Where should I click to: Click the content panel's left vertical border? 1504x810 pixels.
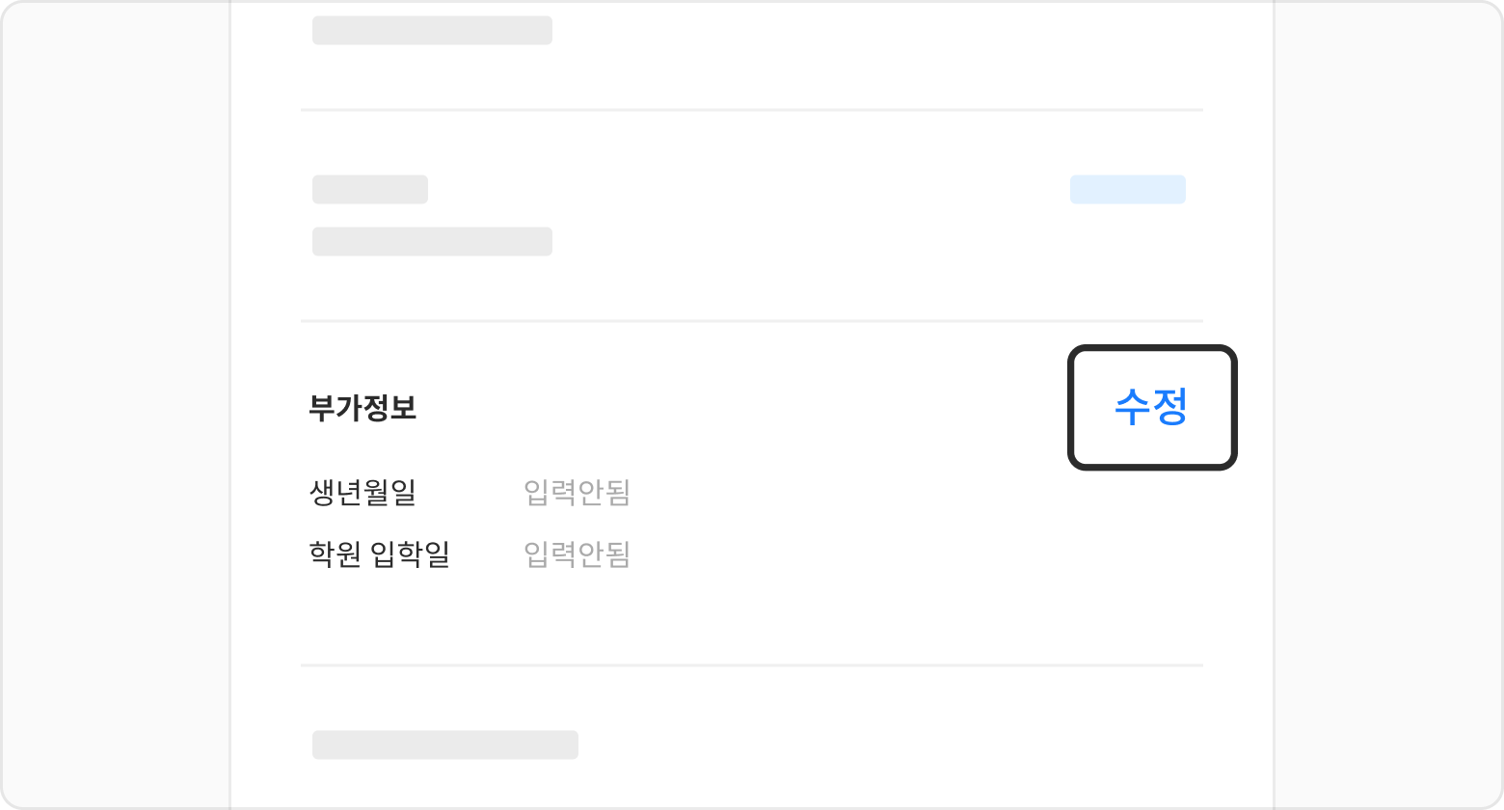[x=230, y=405]
